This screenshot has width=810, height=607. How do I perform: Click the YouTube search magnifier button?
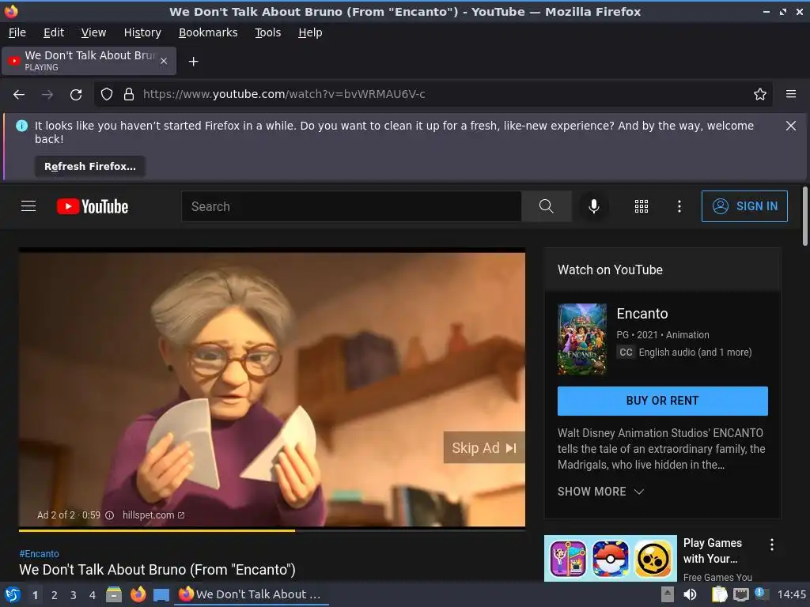546,206
